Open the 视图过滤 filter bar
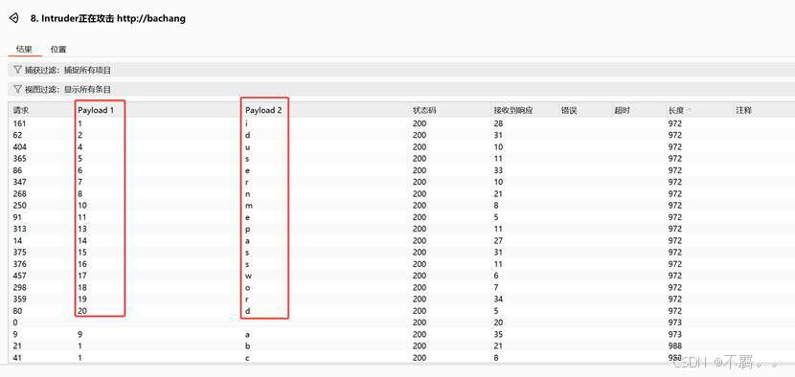This screenshot has width=795, height=377. (401, 89)
